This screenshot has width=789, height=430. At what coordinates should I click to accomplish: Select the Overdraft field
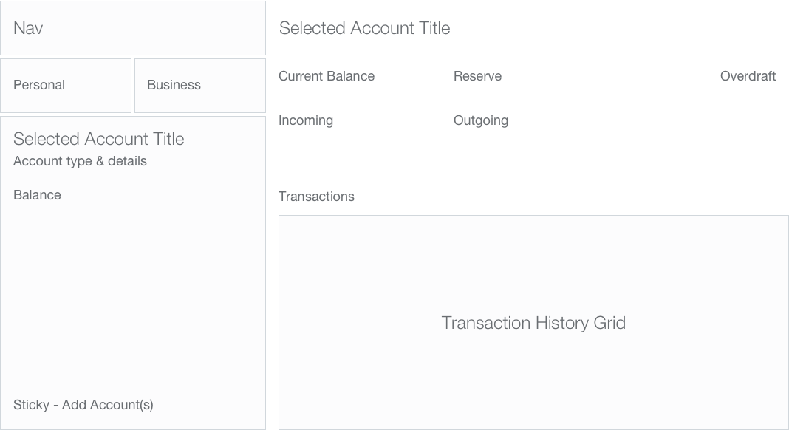click(748, 76)
